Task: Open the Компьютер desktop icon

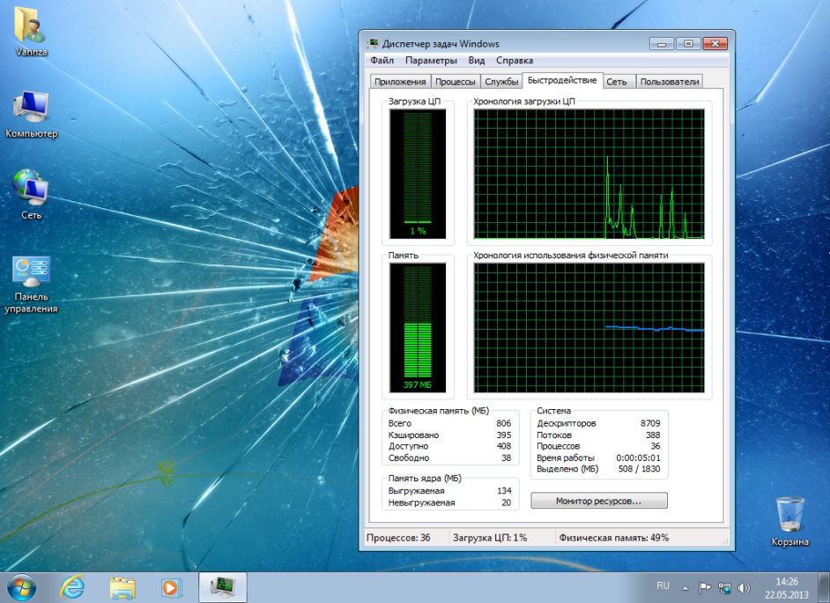Action: click(31, 113)
